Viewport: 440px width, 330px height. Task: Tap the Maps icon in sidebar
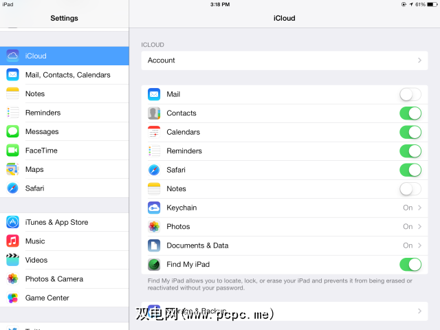tap(12, 169)
